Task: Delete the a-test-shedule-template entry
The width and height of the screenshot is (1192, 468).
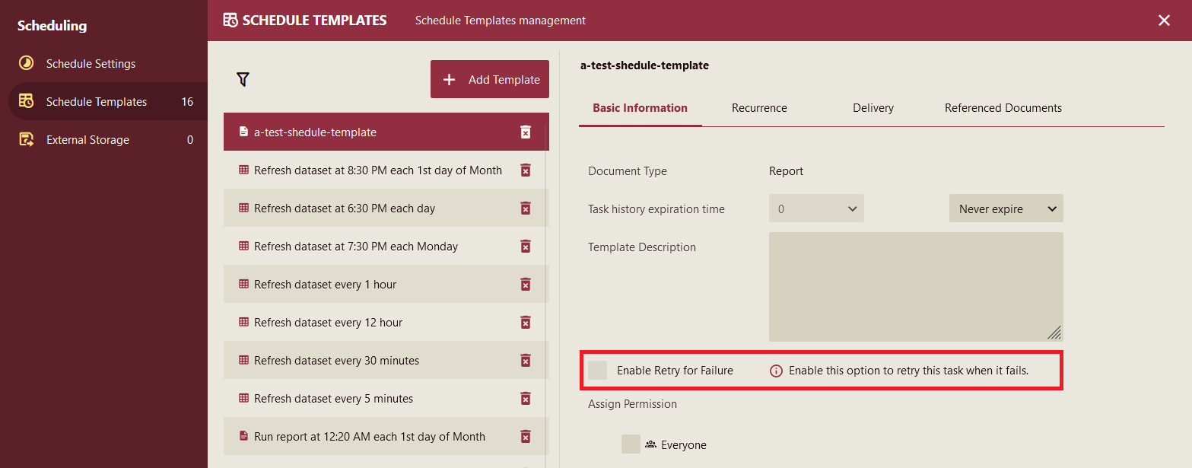Action: tap(525, 132)
